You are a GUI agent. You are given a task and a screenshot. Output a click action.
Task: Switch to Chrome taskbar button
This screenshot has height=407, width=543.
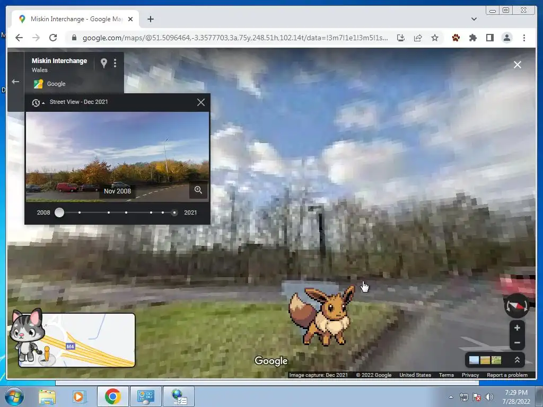click(112, 396)
